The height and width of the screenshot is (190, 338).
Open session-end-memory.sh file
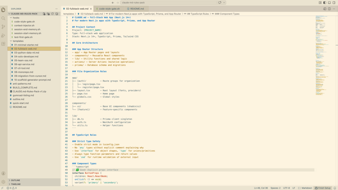27,29
